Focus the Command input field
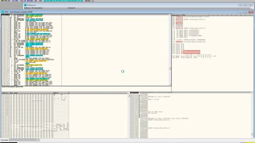The width and height of the screenshot is (255, 143). click(x=23, y=140)
